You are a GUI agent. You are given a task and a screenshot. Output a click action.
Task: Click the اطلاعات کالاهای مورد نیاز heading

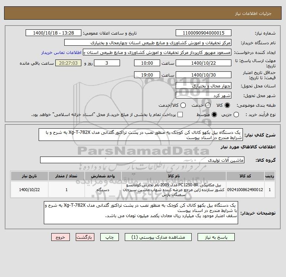[x=248, y=147]
